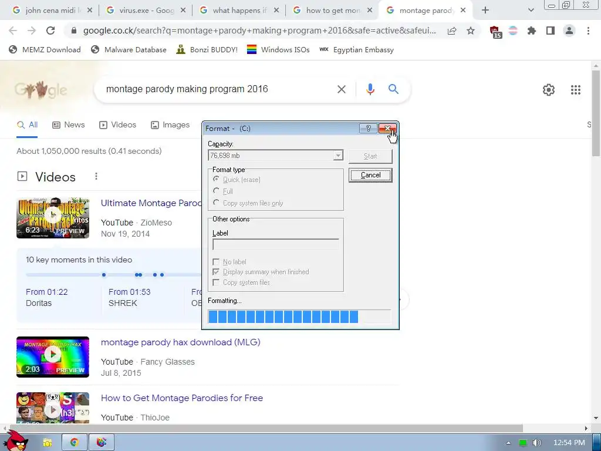Open the Chrome profile avatar

tap(569, 31)
